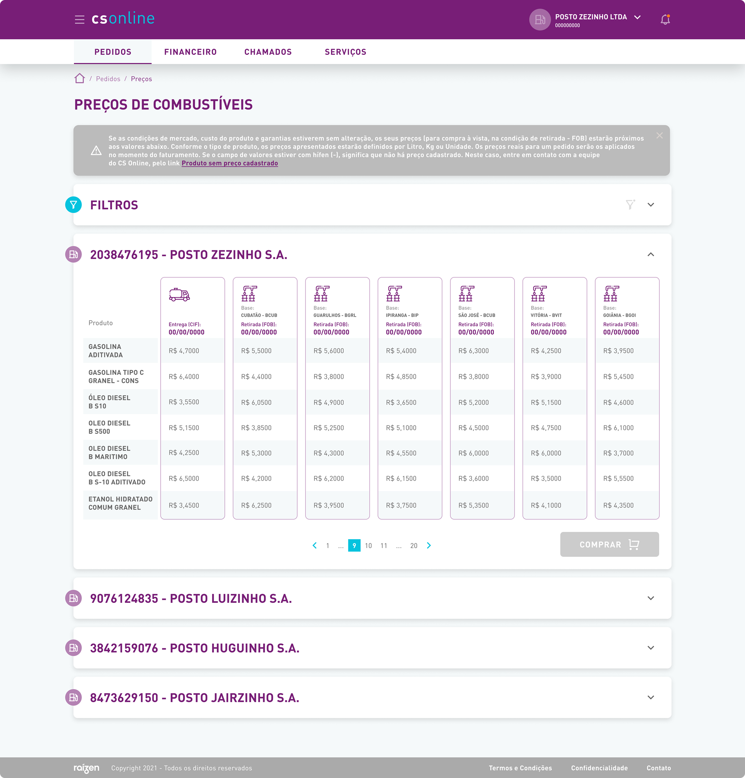
Task: Click the notification bell icon
Action: point(665,20)
